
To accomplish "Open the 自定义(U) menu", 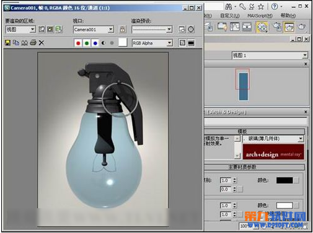I will 230,15.
